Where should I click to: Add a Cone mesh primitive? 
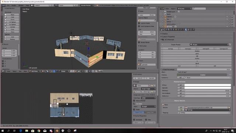12,30
